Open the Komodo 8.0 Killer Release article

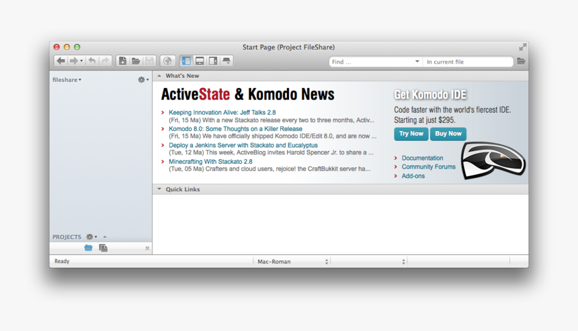pos(235,129)
